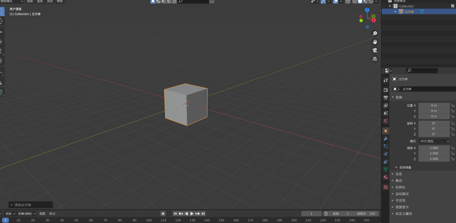Expand the 视图显示 panel

(x=393, y=207)
